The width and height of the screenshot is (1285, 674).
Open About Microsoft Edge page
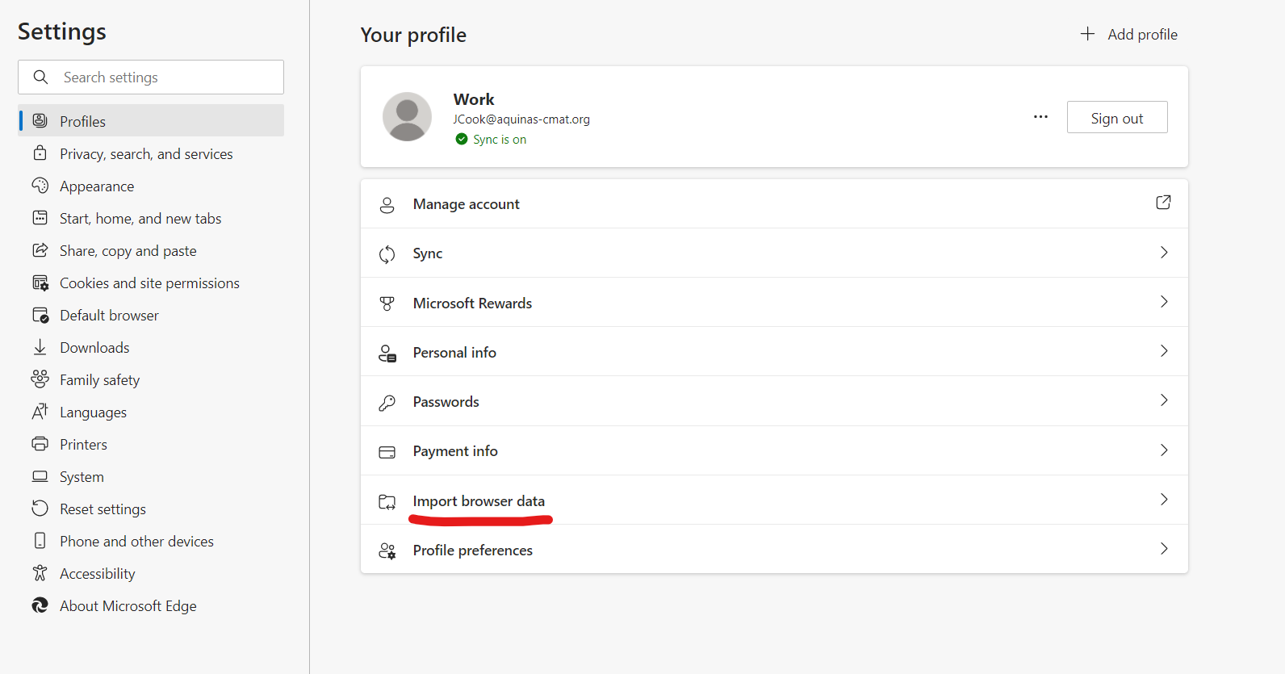[151, 605]
